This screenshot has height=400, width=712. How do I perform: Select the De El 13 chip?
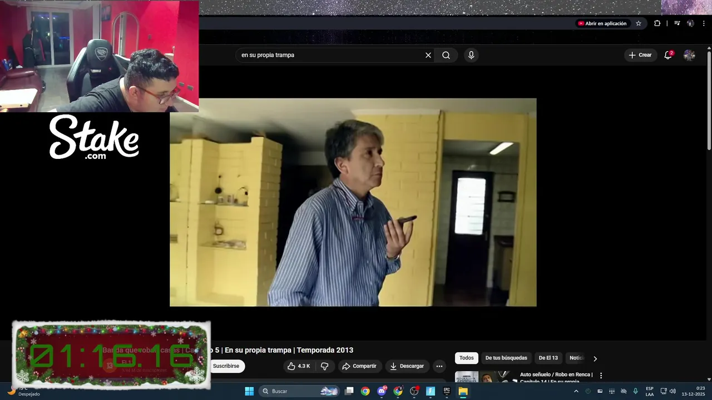pos(548,358)
